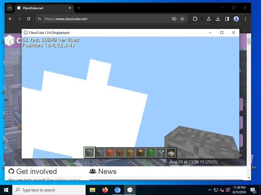Minimize the ClassiCube 1.3.6 game window
Screen dimensions: 261x195
[210, 32]
